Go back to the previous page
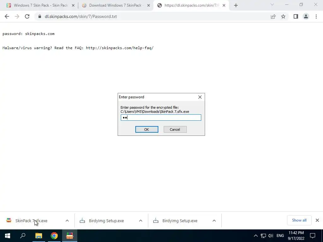This screenshot has height=242, width=323. point(7,16)
